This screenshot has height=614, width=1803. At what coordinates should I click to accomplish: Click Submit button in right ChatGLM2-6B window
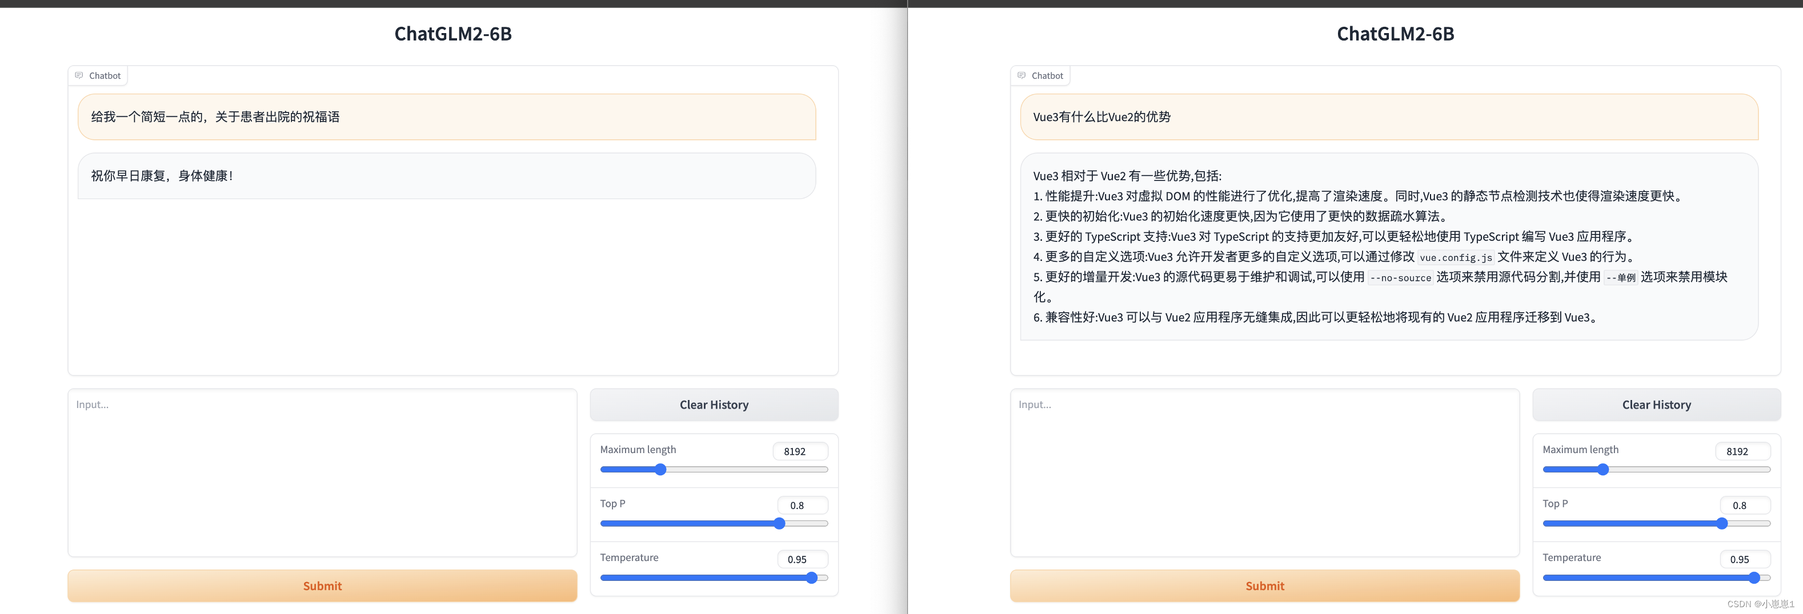pyautogui.click(x=1264, y=585)
